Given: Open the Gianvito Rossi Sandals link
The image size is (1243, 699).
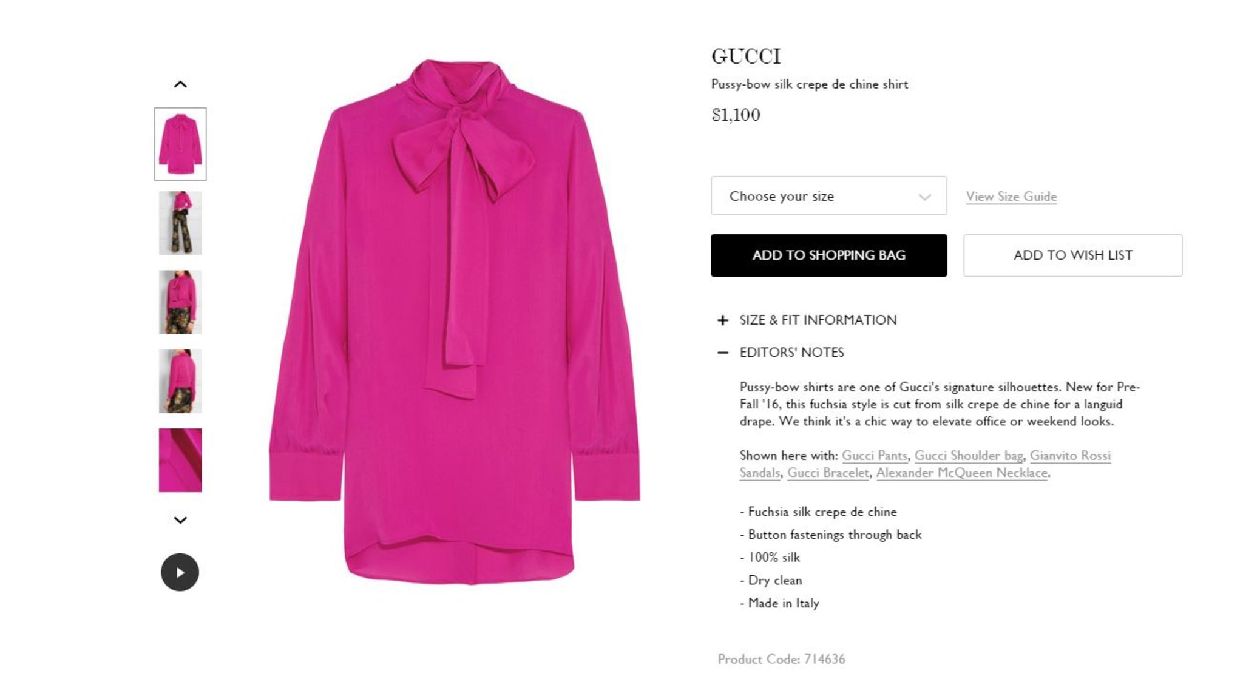Looking at the screenshot, I should tap(1070, 456).
